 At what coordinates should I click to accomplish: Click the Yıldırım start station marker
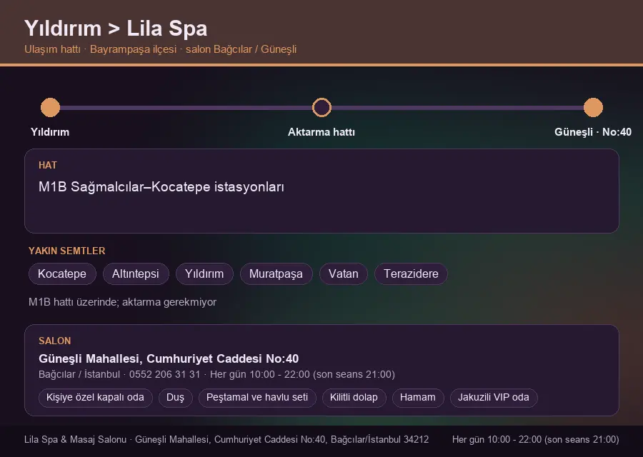click(x=50, y=107)
